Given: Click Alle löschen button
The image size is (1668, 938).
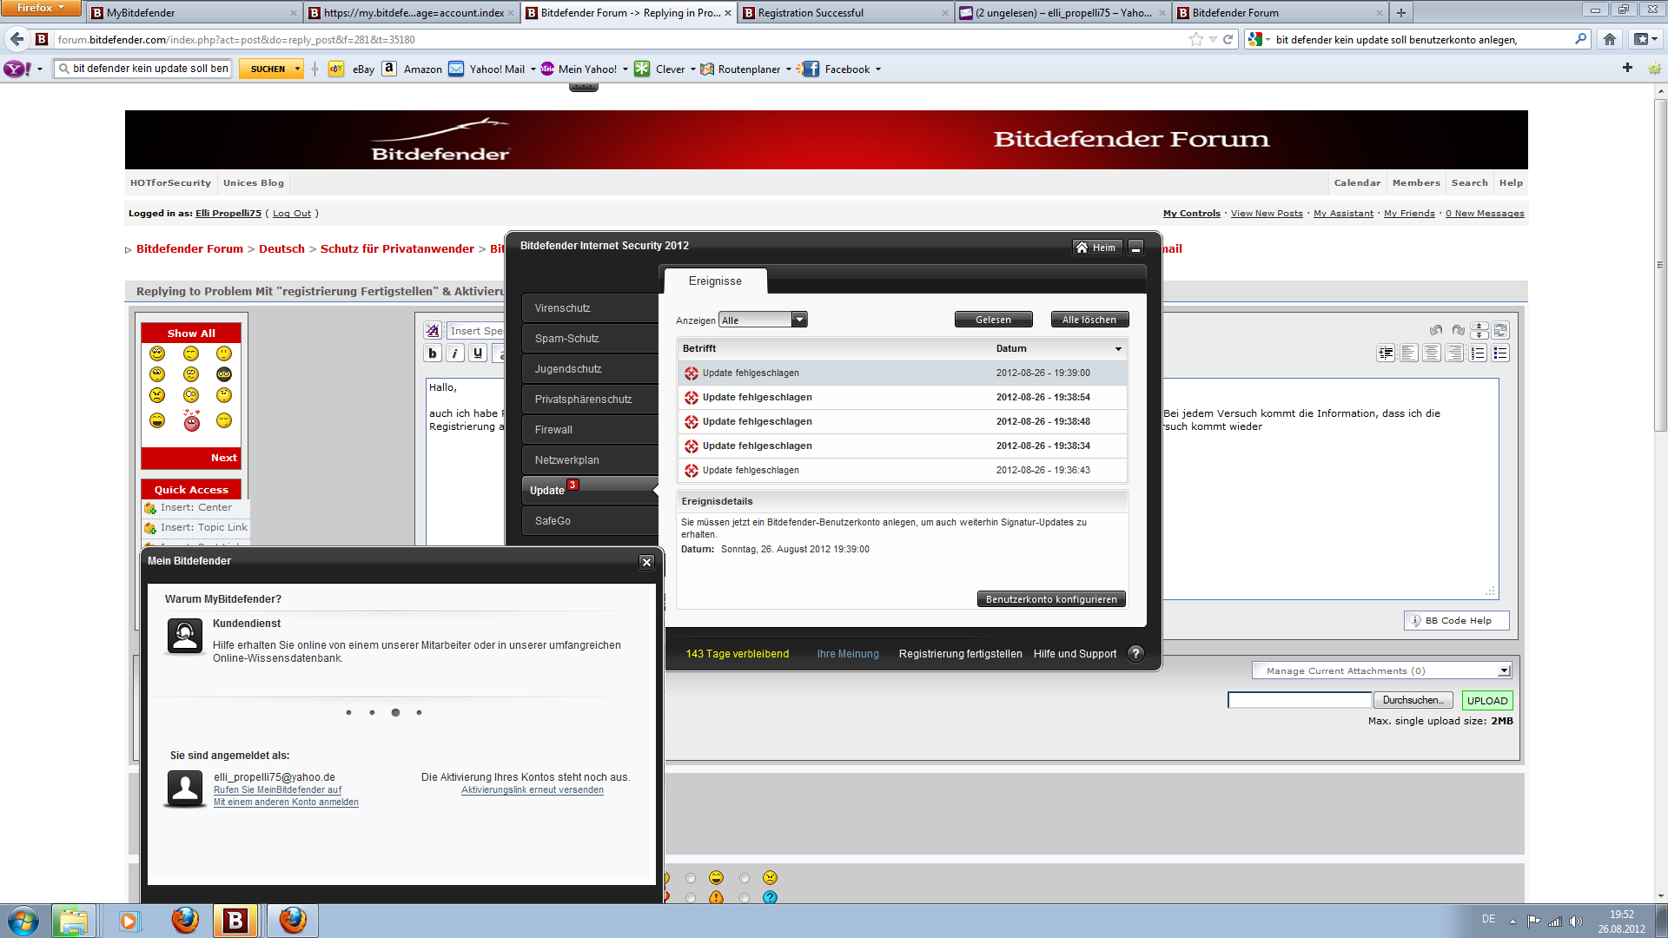Looking at the screenshot, I should (1089, 320).
